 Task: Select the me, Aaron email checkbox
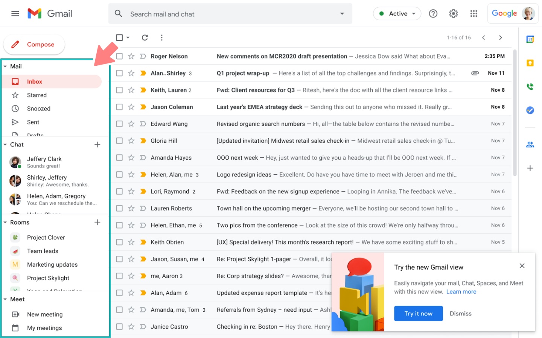119,276
